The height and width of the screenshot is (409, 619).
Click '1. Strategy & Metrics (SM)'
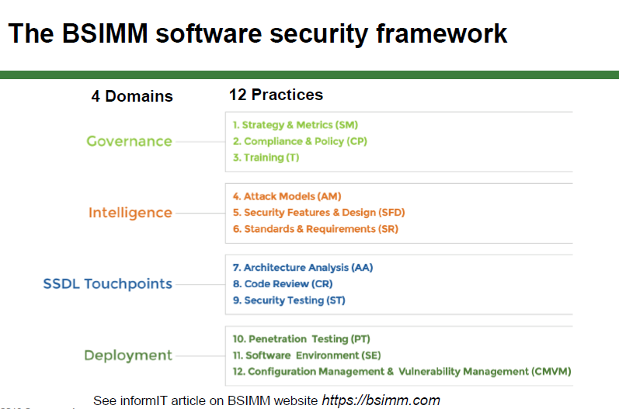point(295,125)
